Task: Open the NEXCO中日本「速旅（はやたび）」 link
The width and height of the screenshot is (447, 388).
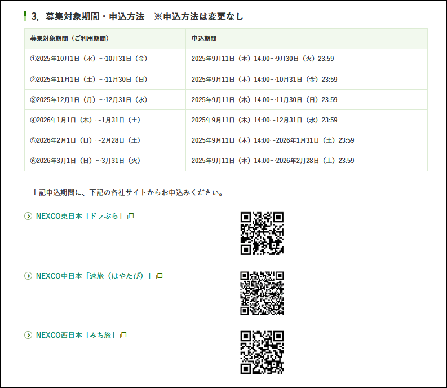Action: (93, 276)
